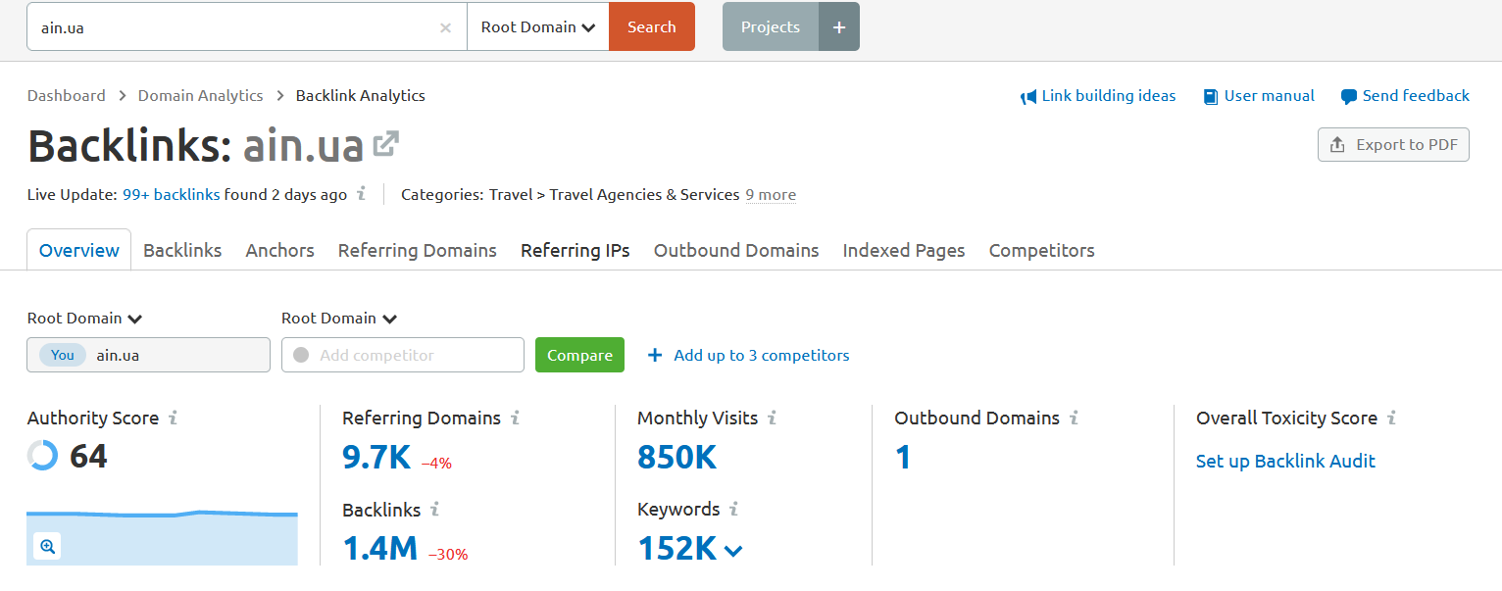1502x591 pixels.
Task: Click info icon beside Keywords
Action: [x=733, y=509]
